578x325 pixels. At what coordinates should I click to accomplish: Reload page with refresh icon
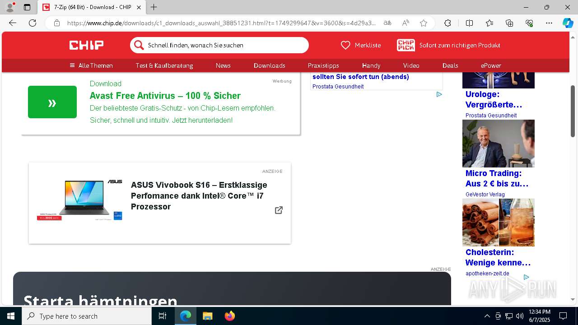[x=33, y=23]
